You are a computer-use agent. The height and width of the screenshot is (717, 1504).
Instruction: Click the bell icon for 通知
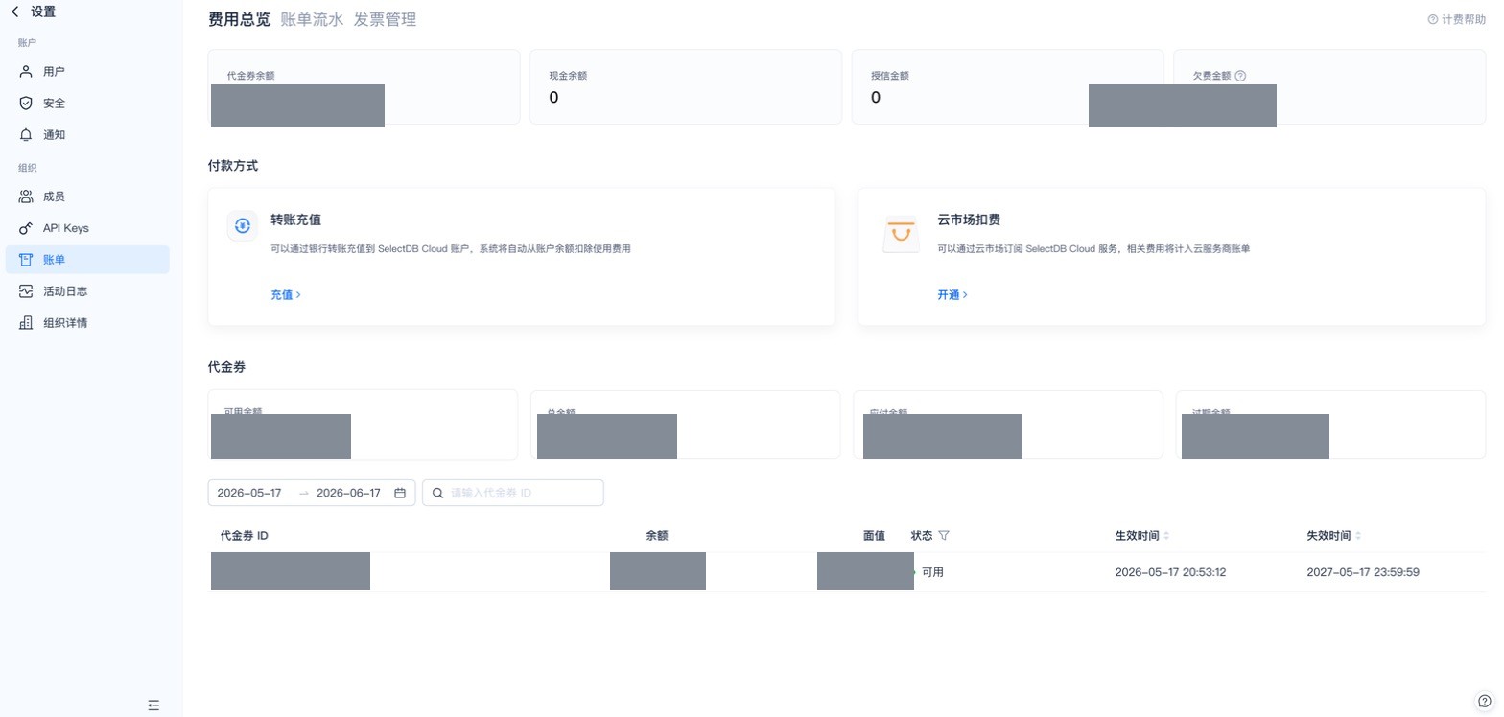tap(26, 134)
